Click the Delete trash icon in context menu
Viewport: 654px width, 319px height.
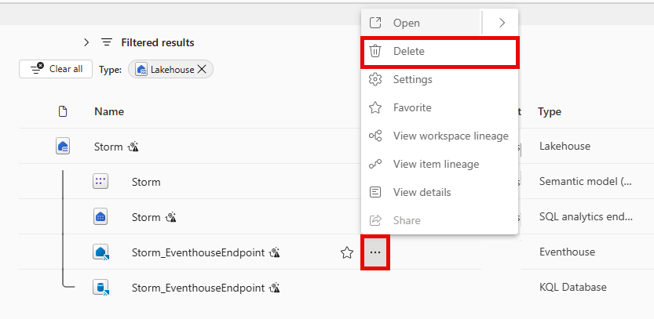(x=376, y=52)
